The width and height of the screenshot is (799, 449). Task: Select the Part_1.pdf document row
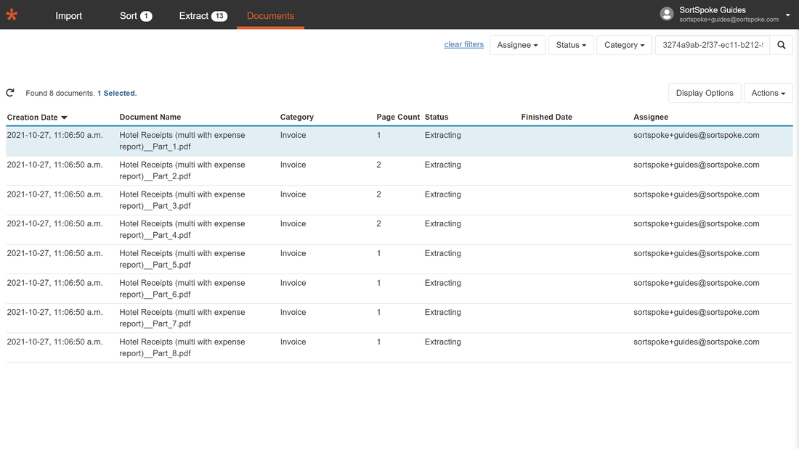(x=399, y=141)
